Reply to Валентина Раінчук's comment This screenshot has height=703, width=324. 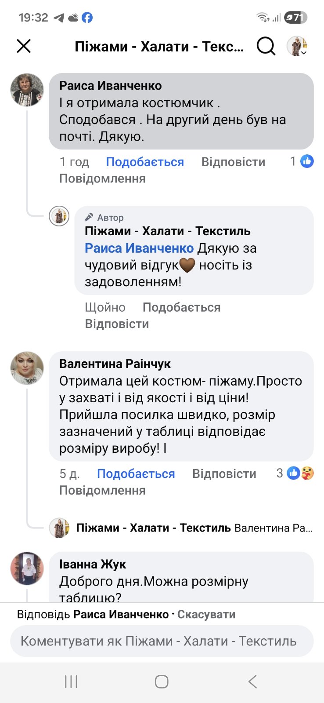[224, 474]
